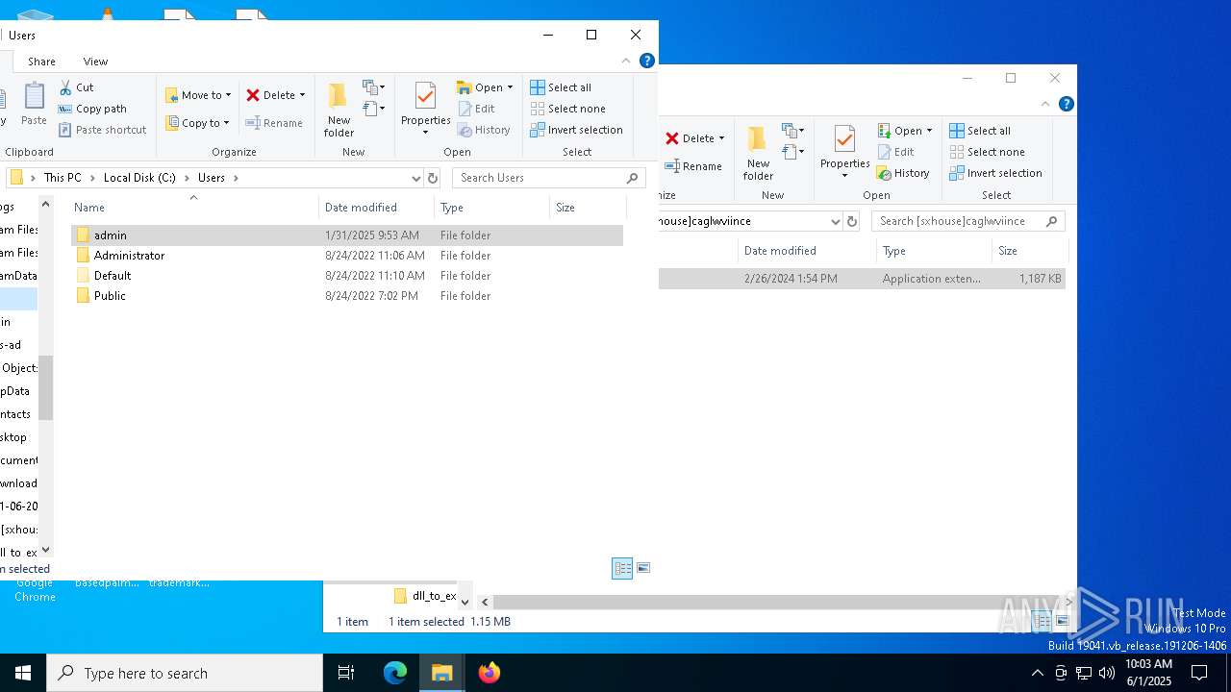This screenshot has height=692, width=1231.
Task: Click History in background Explorer window
Action: coord(903,173)
